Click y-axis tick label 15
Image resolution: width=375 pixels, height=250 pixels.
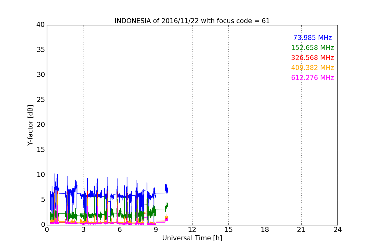pyautogui.click(x=41, y=150)
